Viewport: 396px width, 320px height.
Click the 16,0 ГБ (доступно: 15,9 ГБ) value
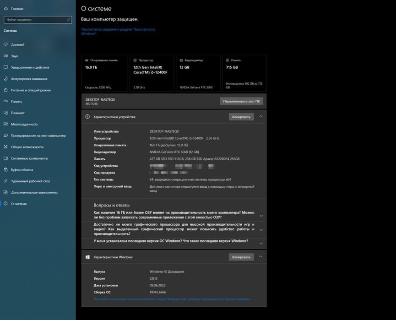pos(169,145)
